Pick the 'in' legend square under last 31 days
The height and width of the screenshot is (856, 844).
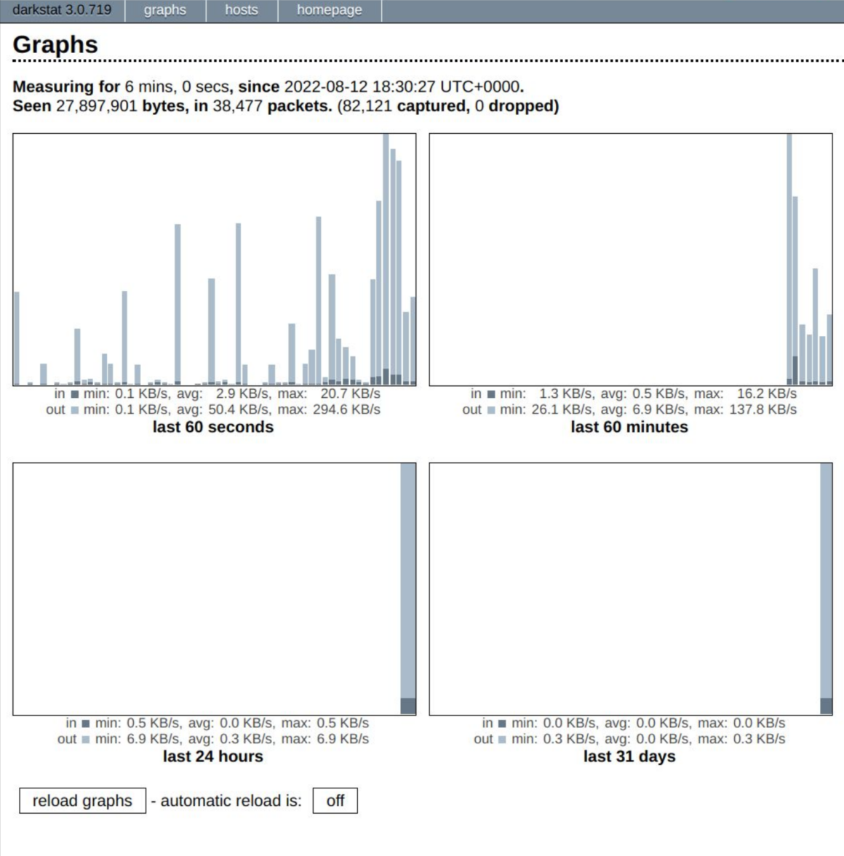point(502,724)
